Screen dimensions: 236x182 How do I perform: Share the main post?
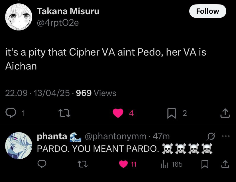point(225,113)
